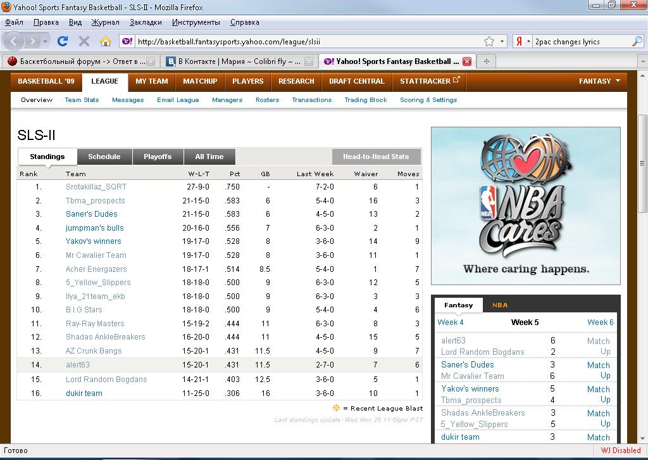Click the WJ Disabled status bar item
This screenshot has width=648, height=460.
click(621, 450)
